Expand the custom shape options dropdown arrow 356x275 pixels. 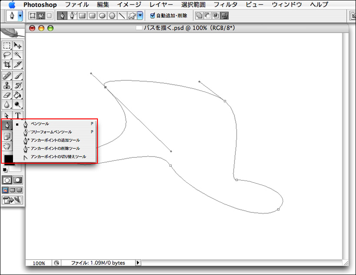pos(140,16)
